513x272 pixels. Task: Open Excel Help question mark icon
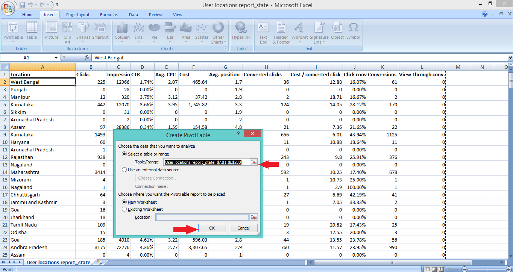[485, 15]
